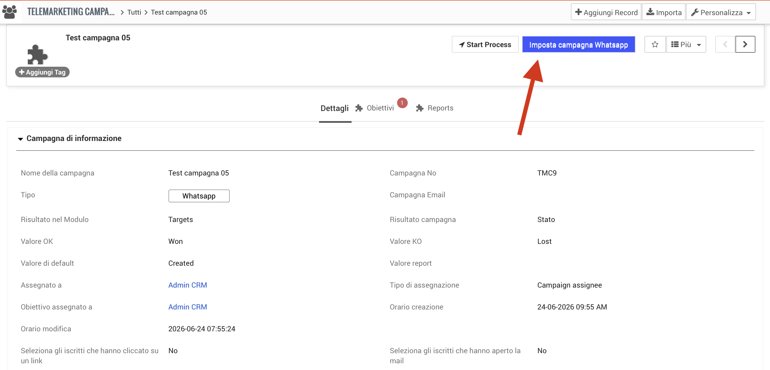The width and height of the screenshot is (770, 370).
Task: Click the Start Process button
Action: [x=485, y=45]
